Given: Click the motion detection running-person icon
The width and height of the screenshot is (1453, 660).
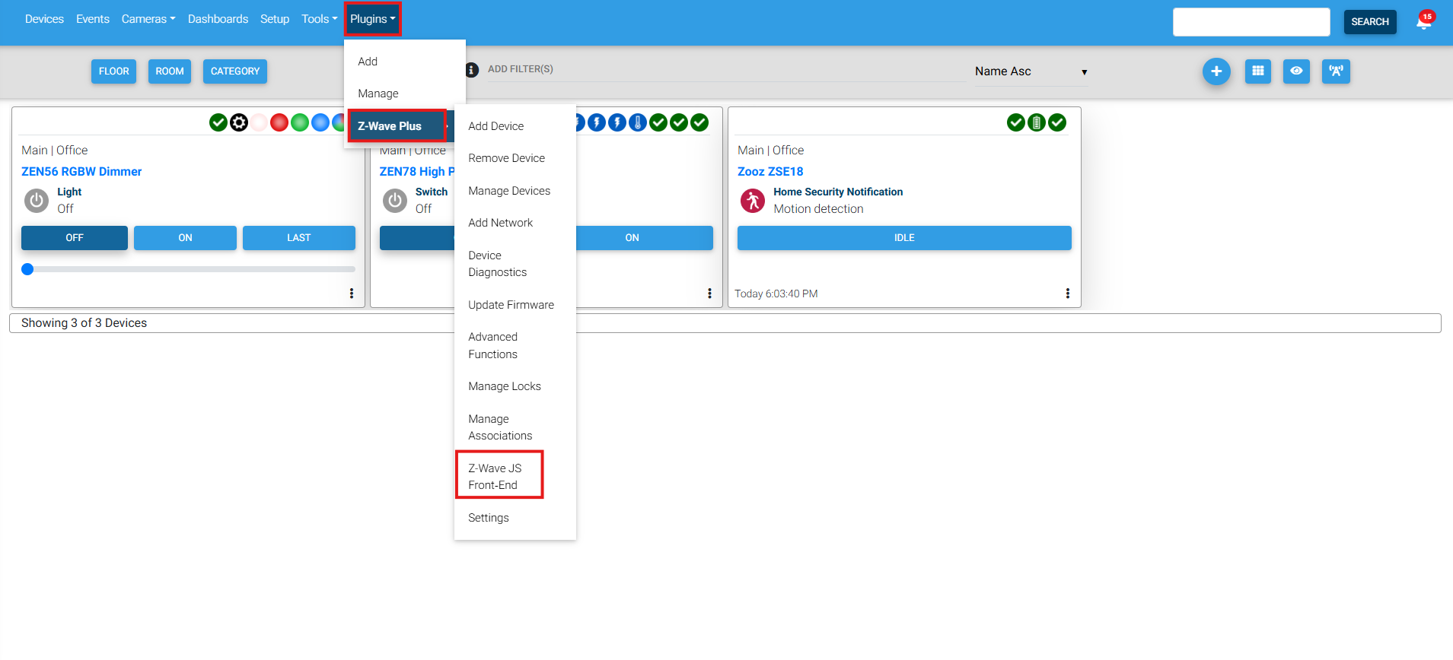Looking at the screenshot, I should point(753,201).
